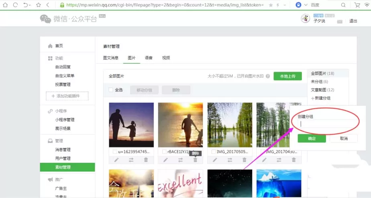
Task: Reload the page with refresh icon
Action: click(x=15, y=5)
